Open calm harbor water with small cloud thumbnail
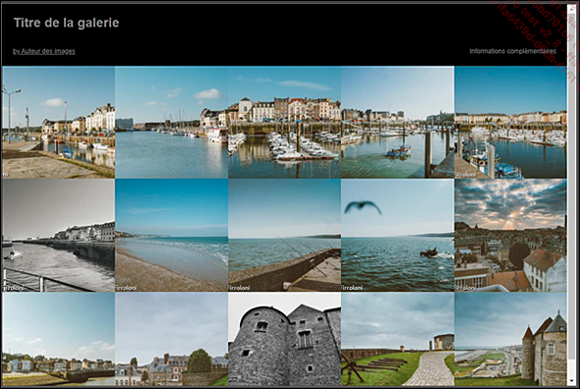Screen dimensions: 580x389 pos(172,123)
